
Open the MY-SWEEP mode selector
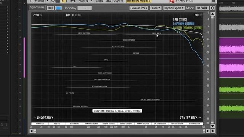[202, 8]
